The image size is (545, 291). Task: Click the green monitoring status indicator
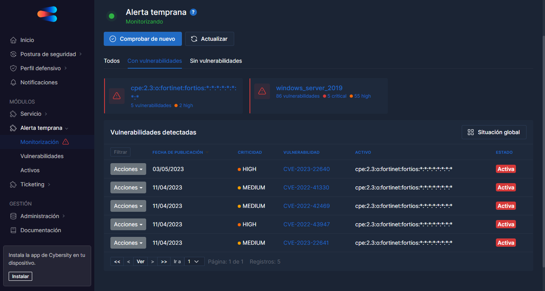coord(112,16)
